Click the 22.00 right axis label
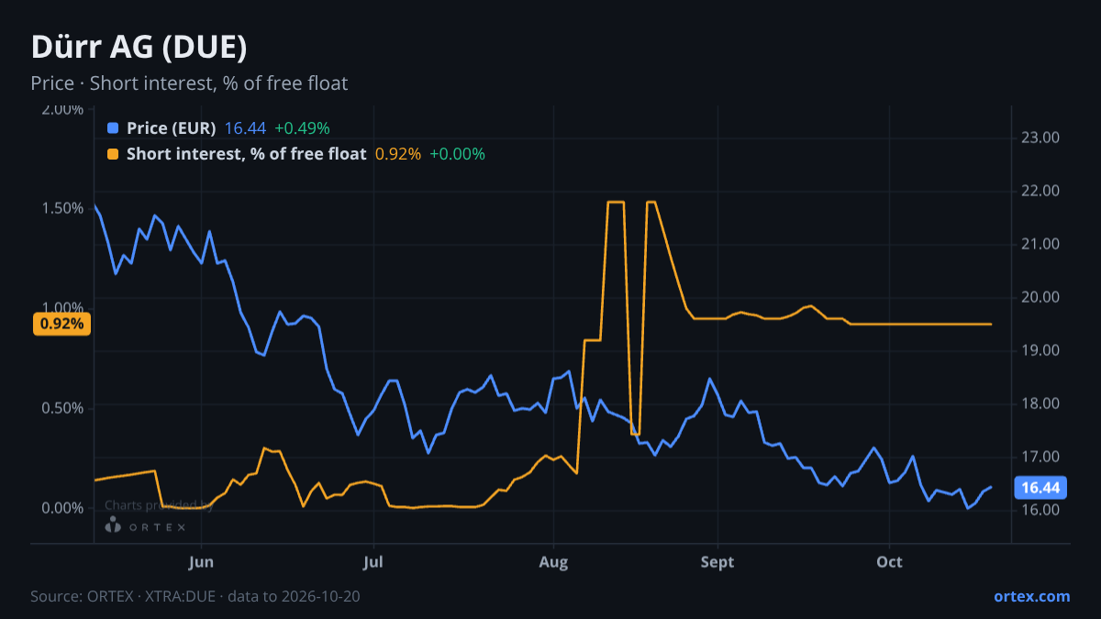Image resolution: width=1101 pixels, height=619 pixels. 1040,191
